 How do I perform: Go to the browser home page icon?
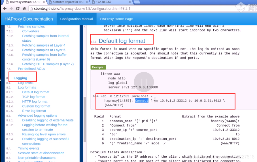[x=24, y=9]
